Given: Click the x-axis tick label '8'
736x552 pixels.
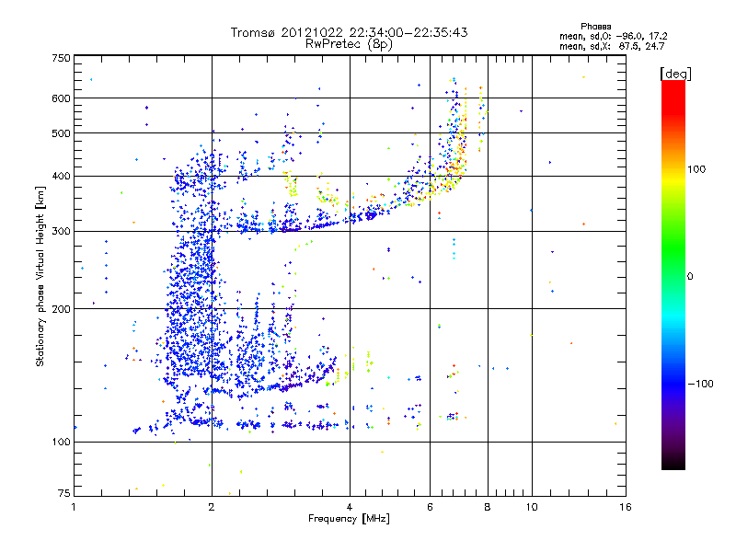Looking at the screenshot, I should [x=488, y=507].
